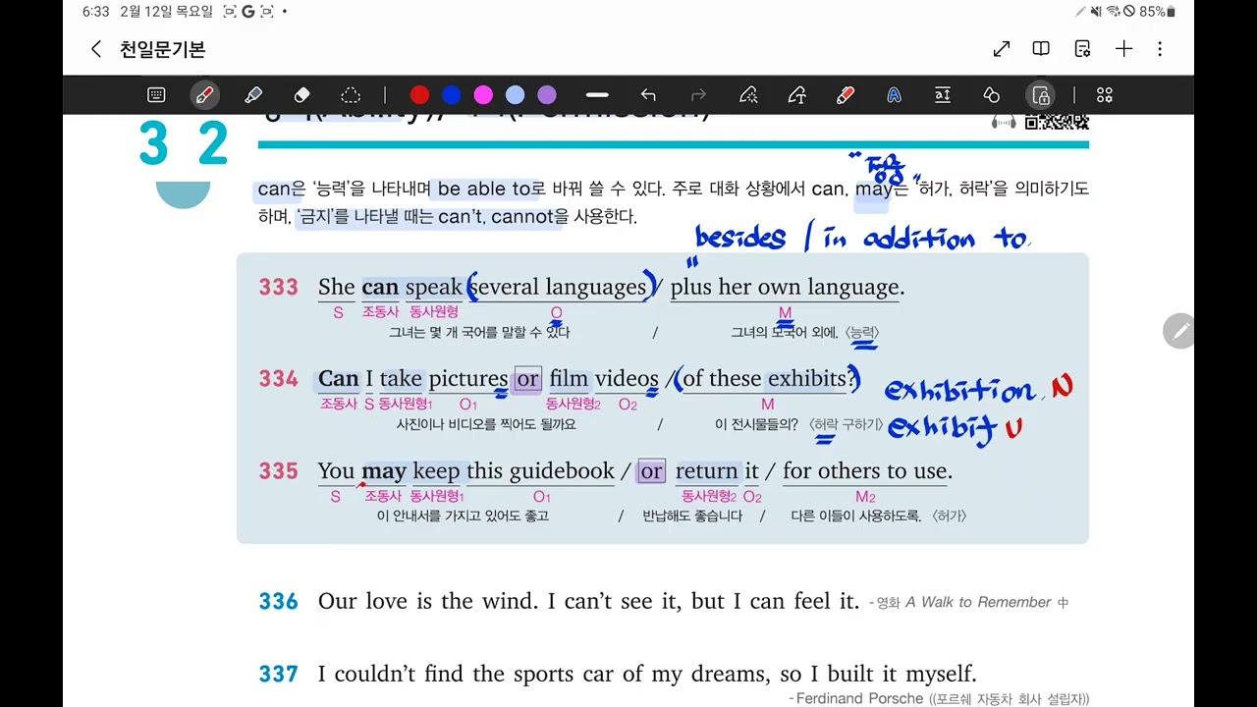Tap the floating pencil edit button
This screenshot has height=707, width=1257.
(x=1179, y=332)
